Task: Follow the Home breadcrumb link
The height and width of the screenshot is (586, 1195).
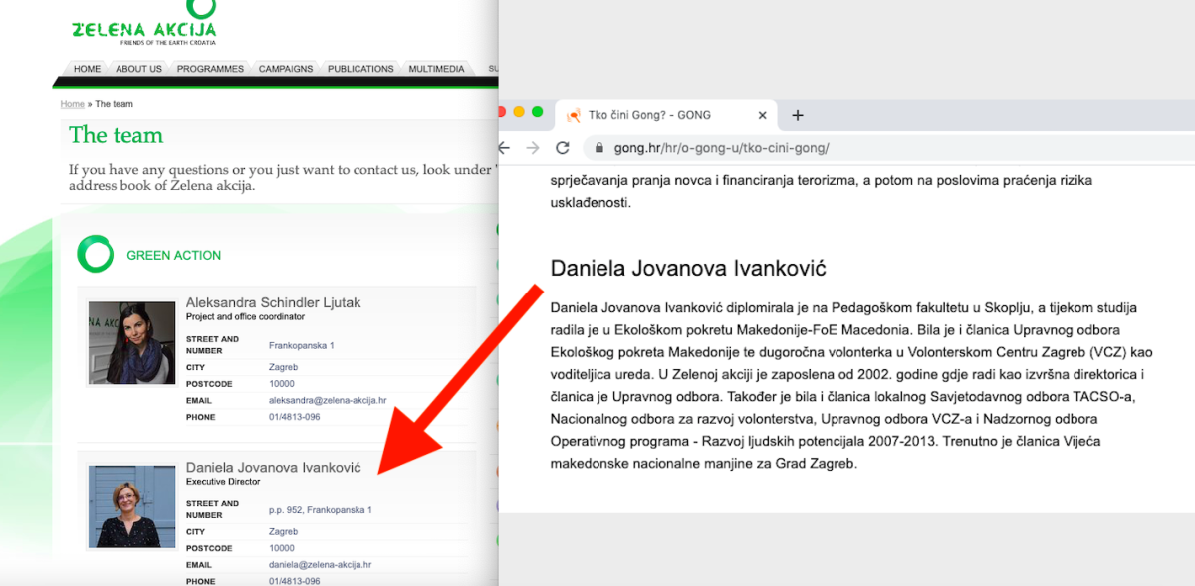Action: (x=73, y=104)
